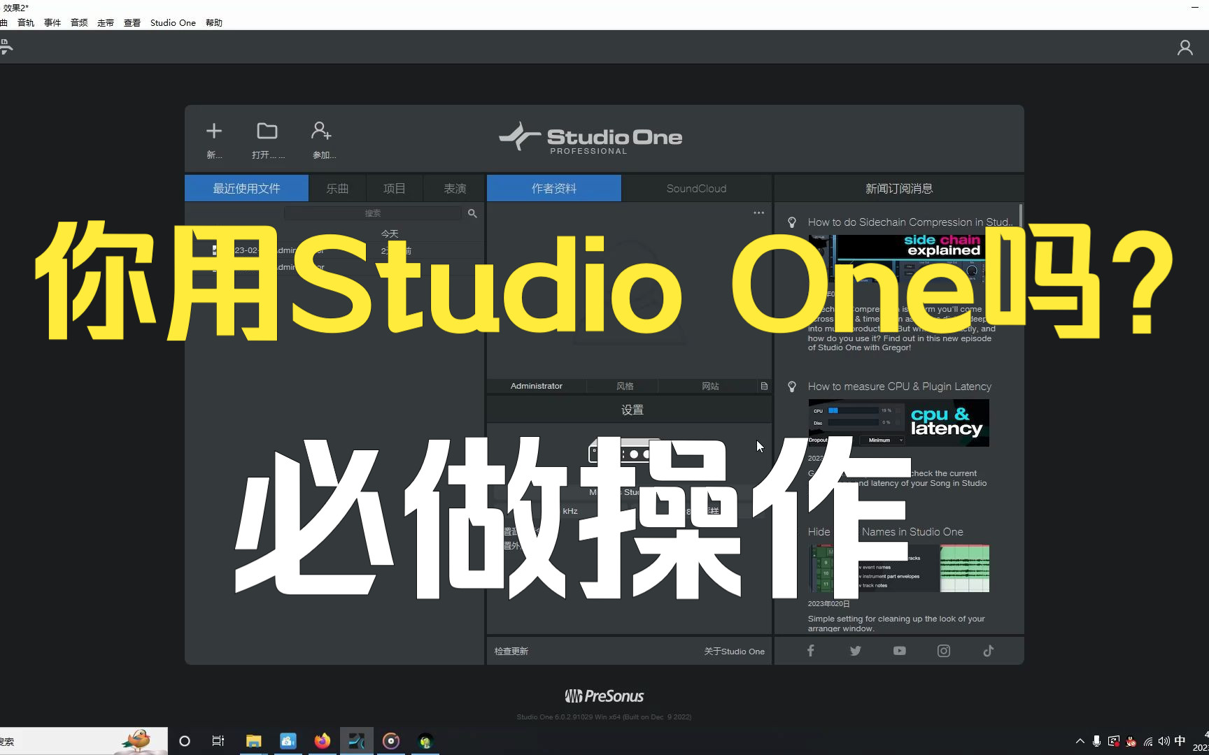1209x755 pixels.
Task: Switch to 项目 tab
Action: tap(395, 188)
